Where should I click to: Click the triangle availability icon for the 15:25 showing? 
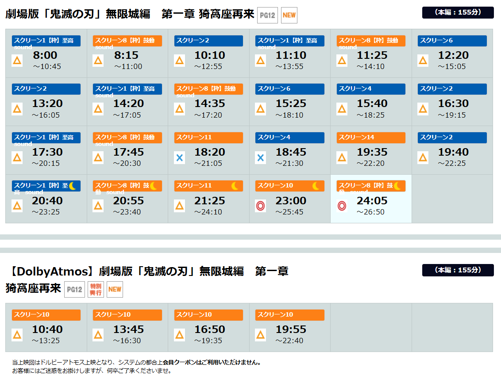pyautogui.click(x=260, y=109)
